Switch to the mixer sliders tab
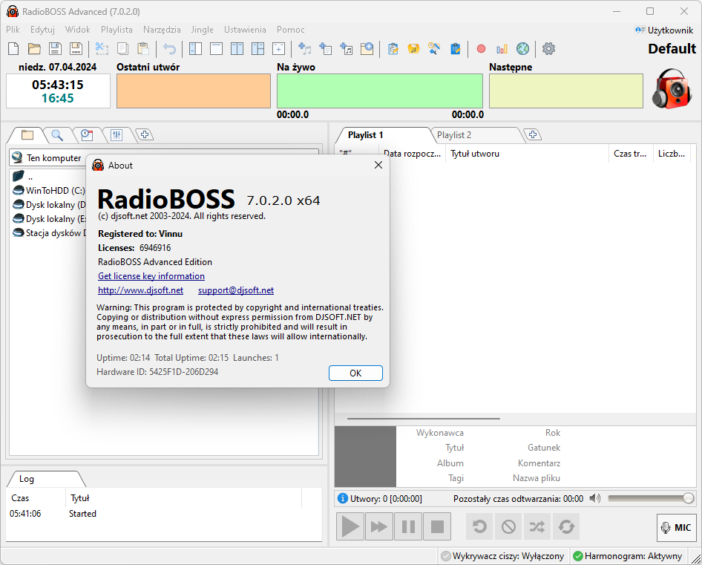The image size is (702, 565). coord(117,134)
